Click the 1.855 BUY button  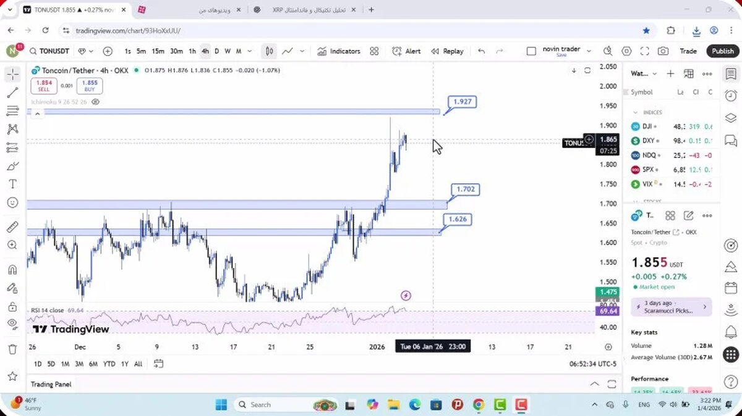point(90,86)
